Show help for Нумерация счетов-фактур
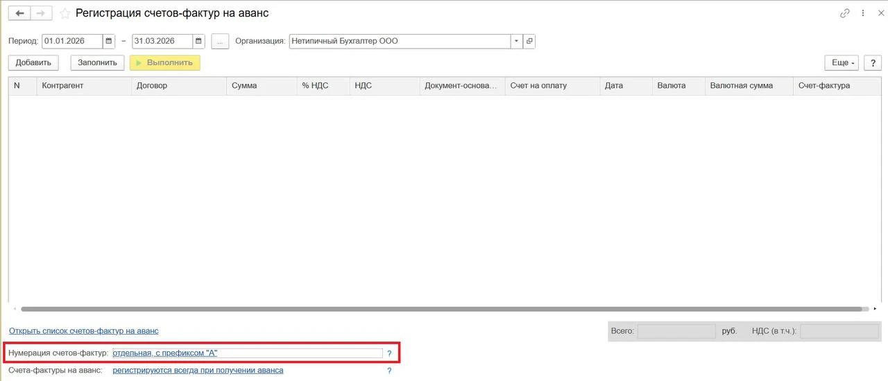 coord(389,353)
